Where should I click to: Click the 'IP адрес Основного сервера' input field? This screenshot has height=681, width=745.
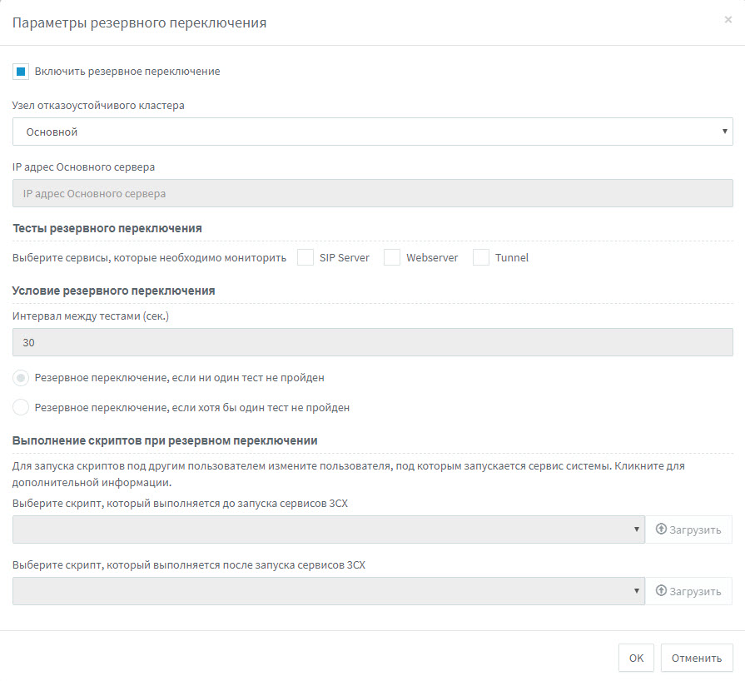(x=373, y=193)
